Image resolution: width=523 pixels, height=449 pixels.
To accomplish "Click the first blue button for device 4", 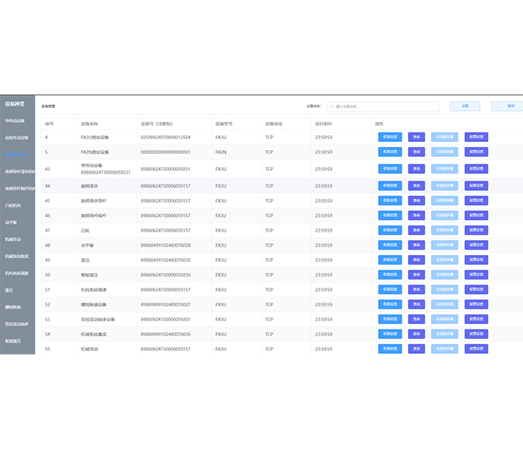I will [390, 138].
